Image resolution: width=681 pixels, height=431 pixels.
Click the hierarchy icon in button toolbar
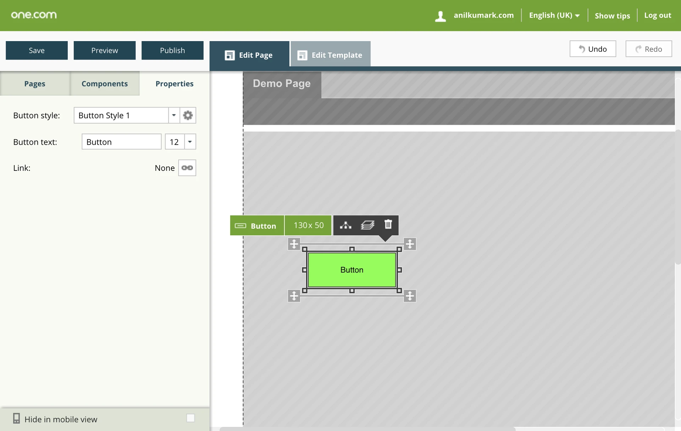point(345,225)
